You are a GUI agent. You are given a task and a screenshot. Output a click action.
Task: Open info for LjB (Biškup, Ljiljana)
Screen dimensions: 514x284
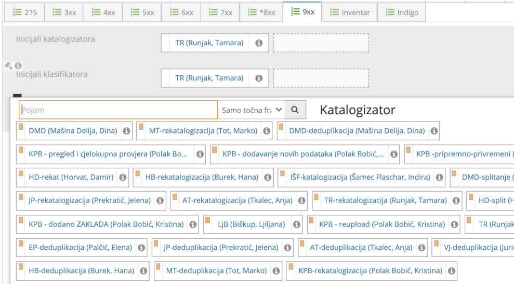tap(297, 225)
